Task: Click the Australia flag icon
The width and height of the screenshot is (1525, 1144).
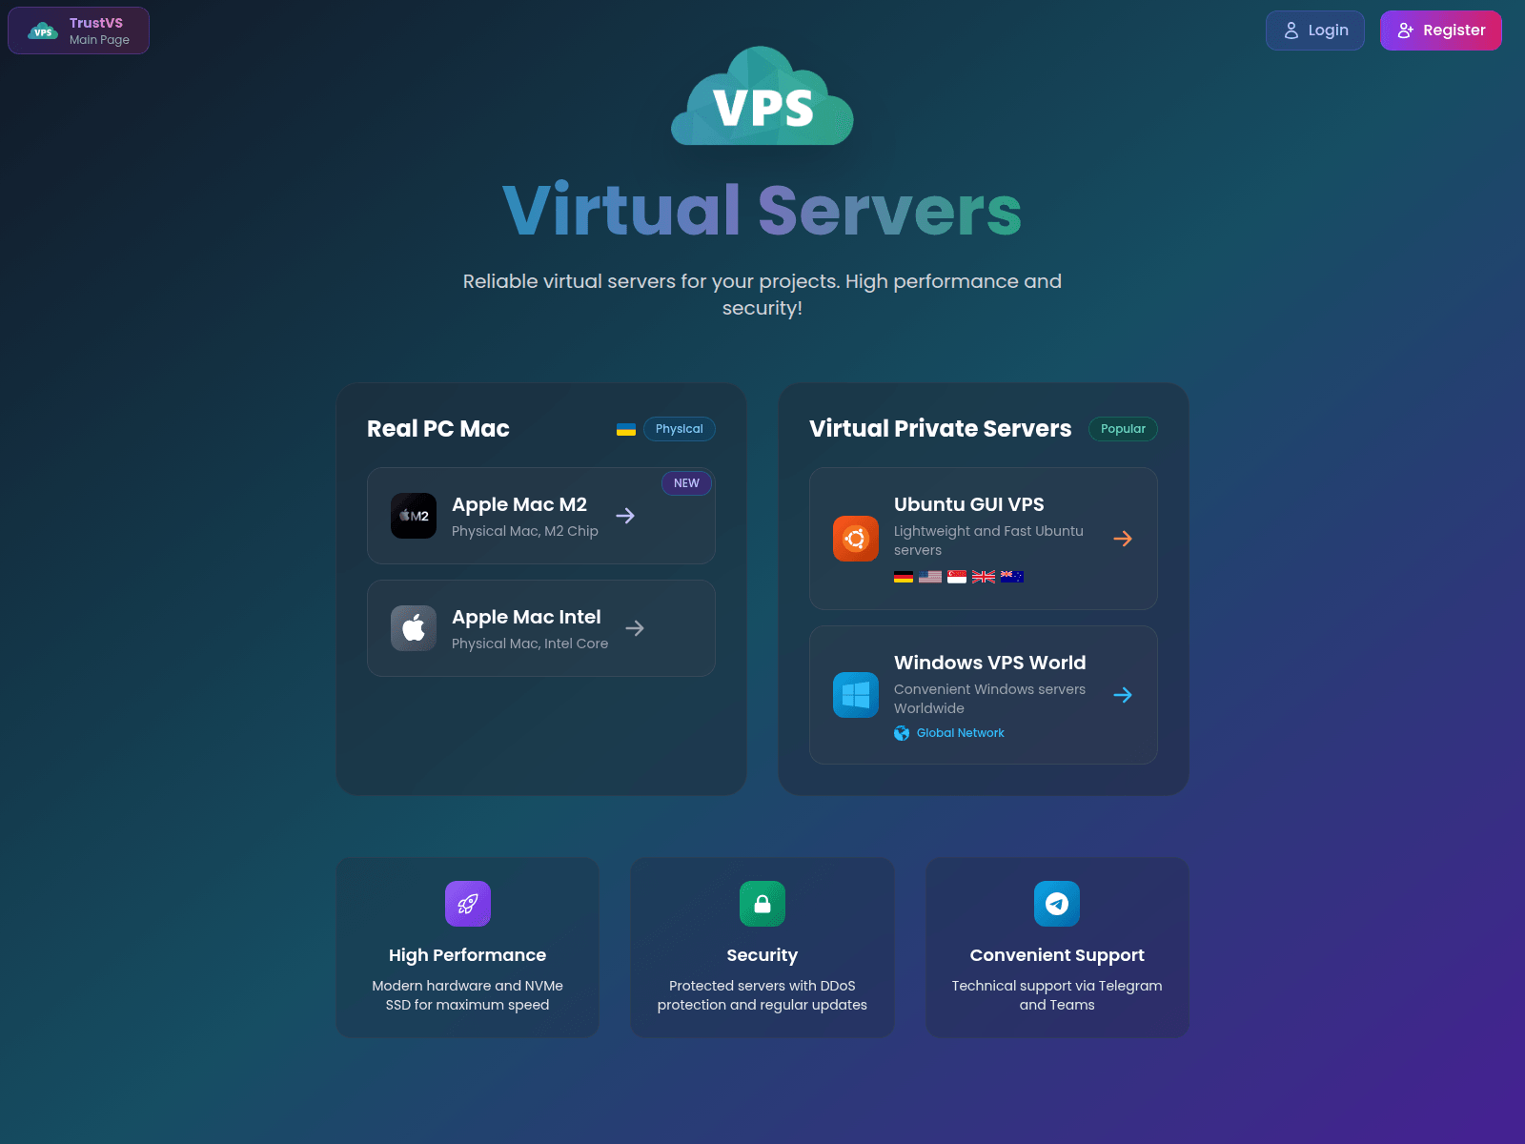Action: click(x=1012, y=577)
